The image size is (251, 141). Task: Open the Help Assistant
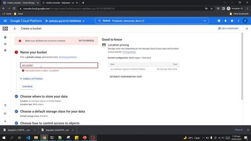228,29
